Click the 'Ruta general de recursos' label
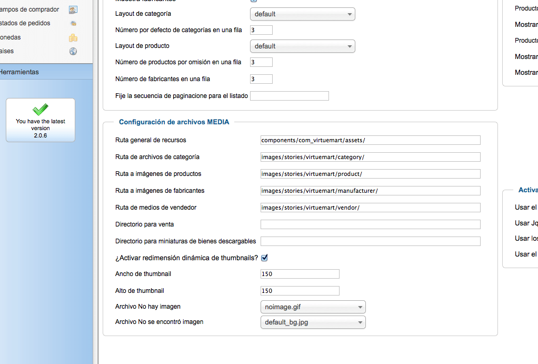This screenshot has width=538, height=364. click(151, 140)
